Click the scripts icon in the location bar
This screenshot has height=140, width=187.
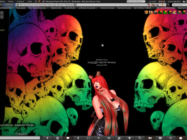click(157, 5)
